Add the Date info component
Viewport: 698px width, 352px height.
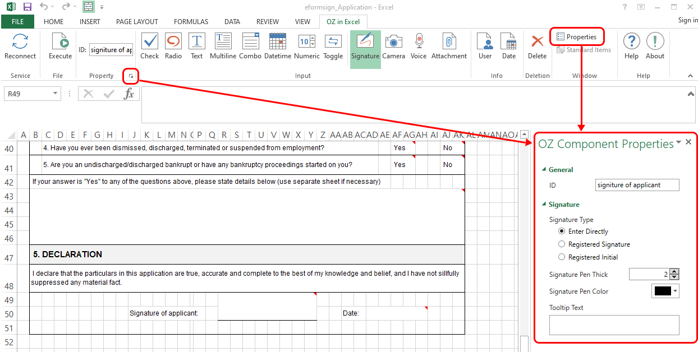509,47
